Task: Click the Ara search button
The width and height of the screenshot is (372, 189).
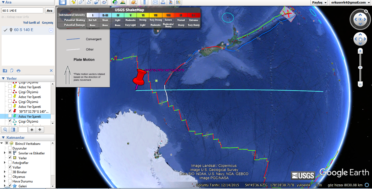Action: coord(49,11)
